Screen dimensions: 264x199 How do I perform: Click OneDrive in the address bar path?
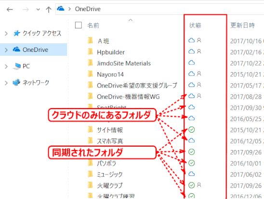88,9
